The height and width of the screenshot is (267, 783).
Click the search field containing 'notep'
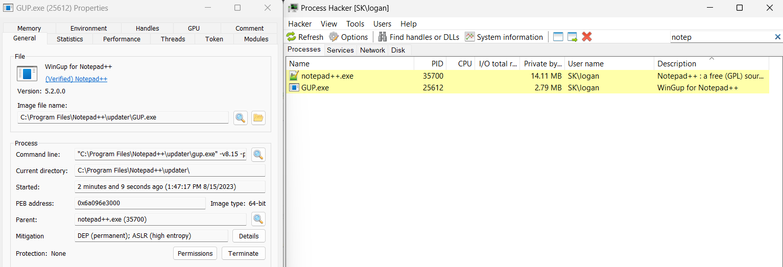pyautogui.click(x=721, y=37)
